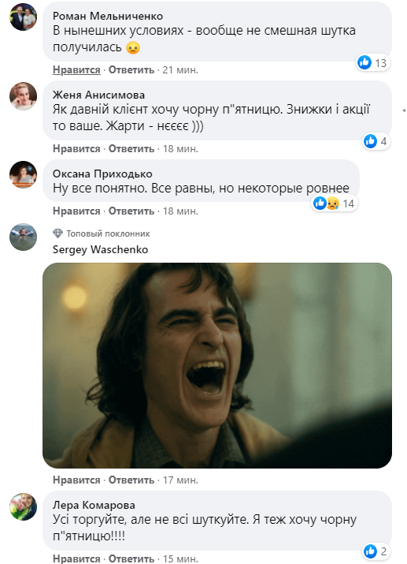Open Роман Мельниченко's profile avatar
The image size is (407, 564).
pyautogui.click(x=23, y=17)
